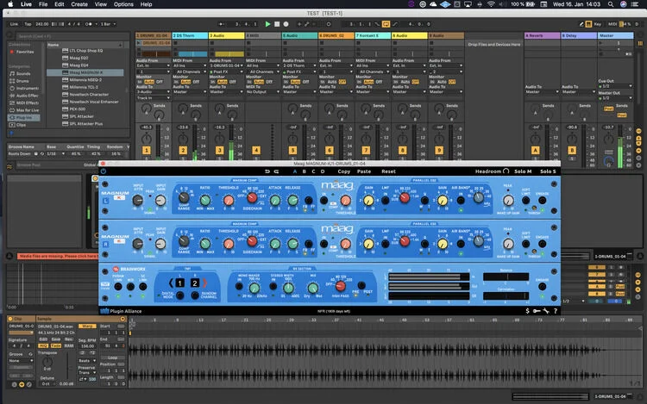
Task: Click the Link button in control bar
Action: 14,24
